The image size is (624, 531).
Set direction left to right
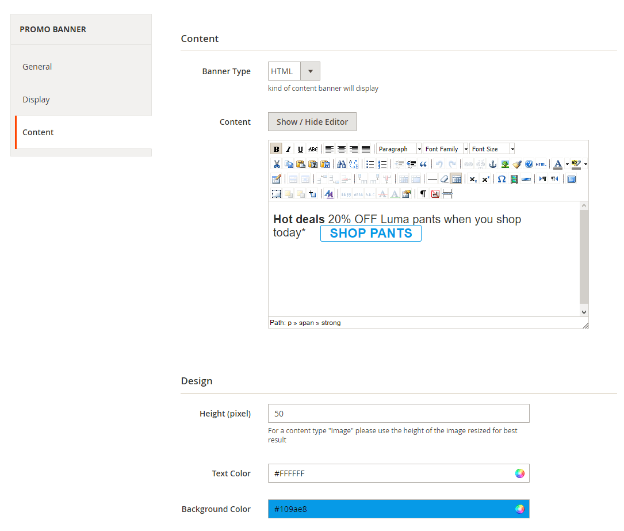click(542, 179)
